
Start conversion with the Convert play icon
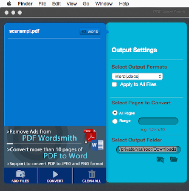(x=55, y=174)
